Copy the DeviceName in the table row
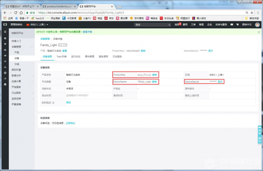Viewport: 263px width, 171px height. [154, 82]
